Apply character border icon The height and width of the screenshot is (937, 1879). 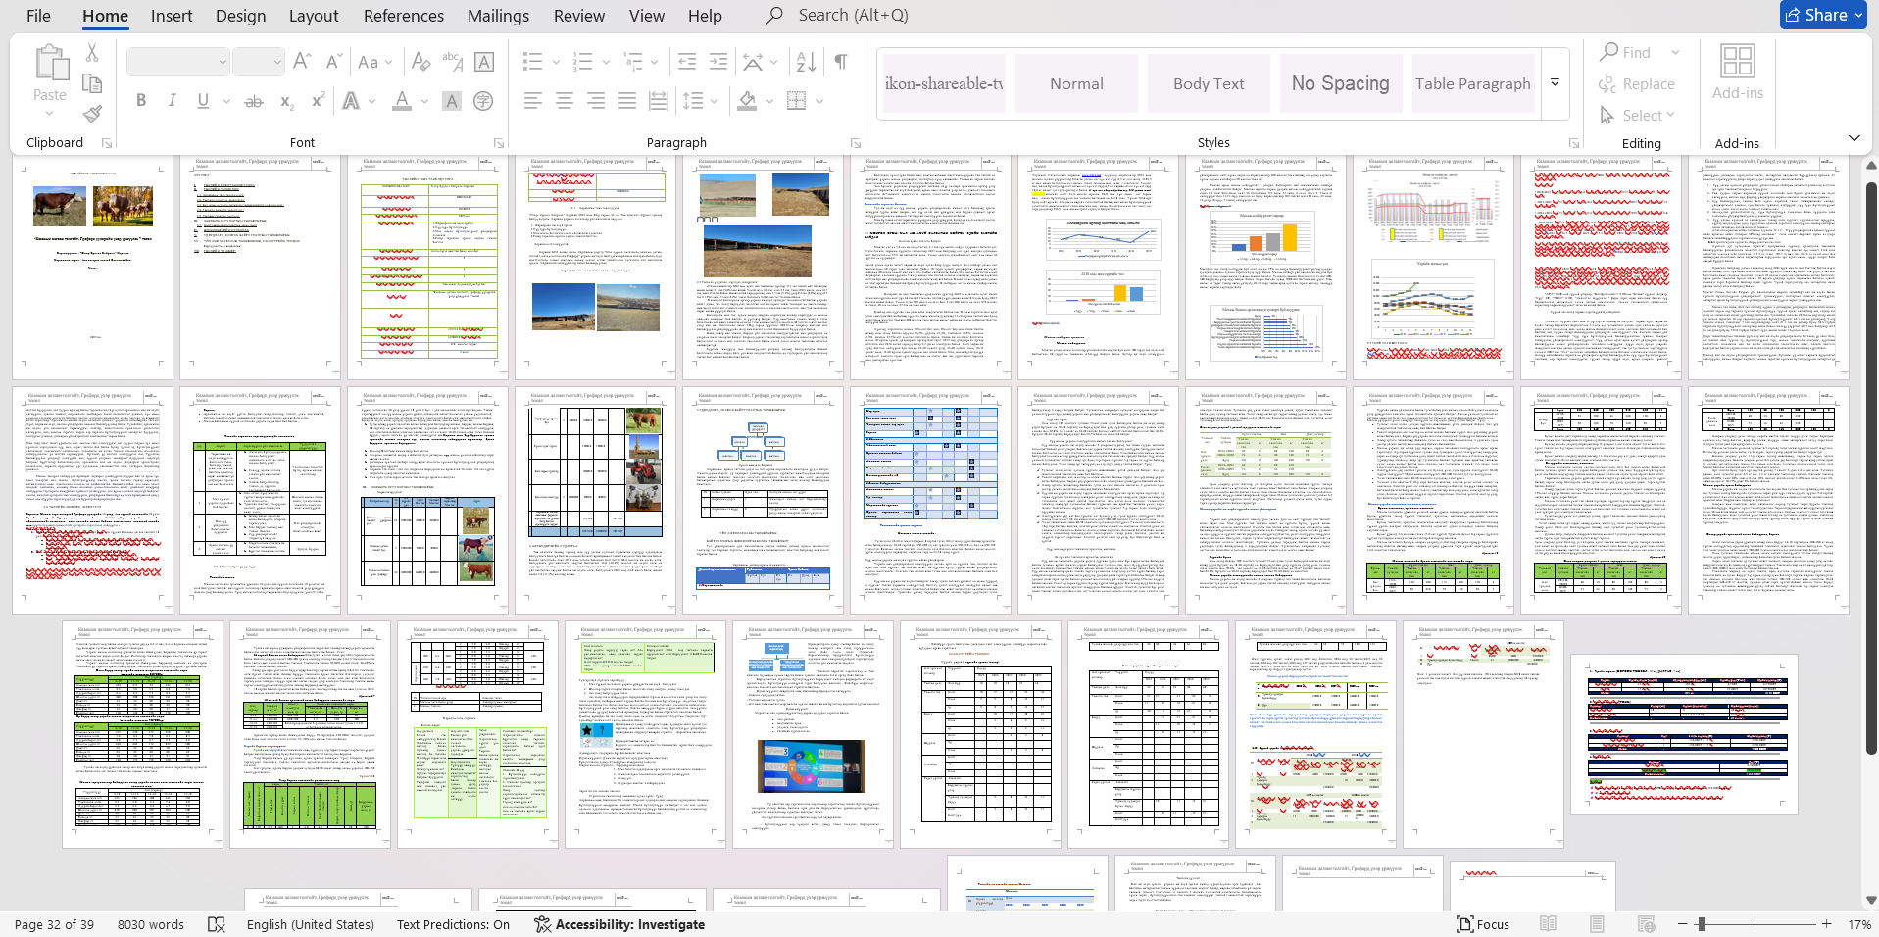coord(484,62)
